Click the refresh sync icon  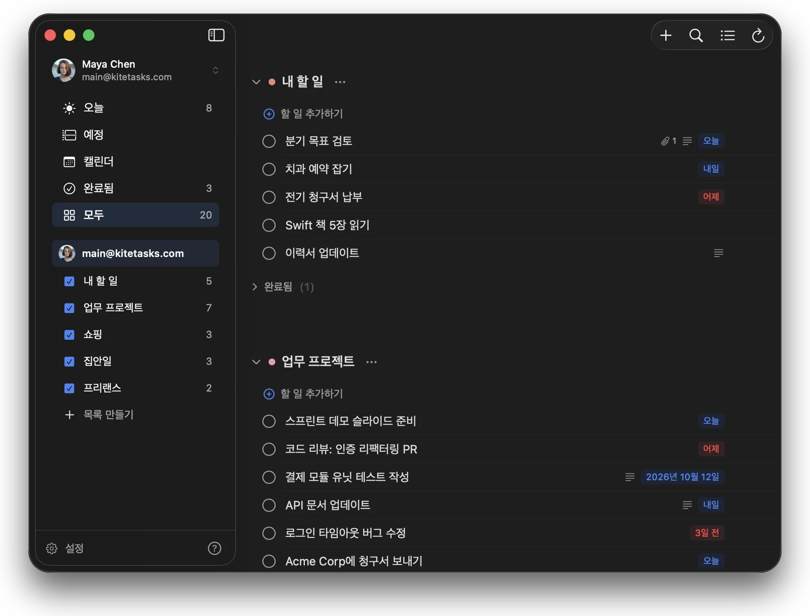758,36
